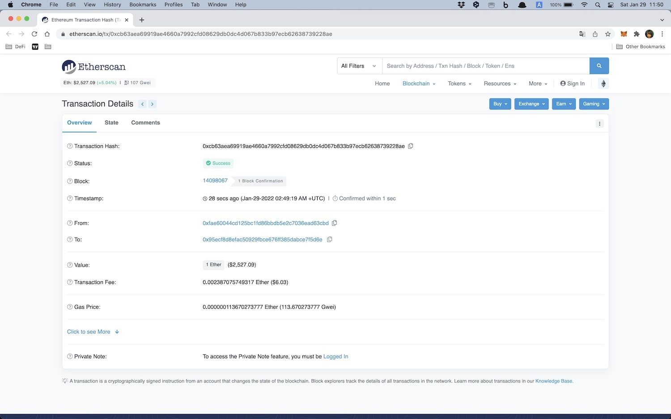Switch to the Comments tab
This screenshot has width=671, height=419.
point(145,123)
